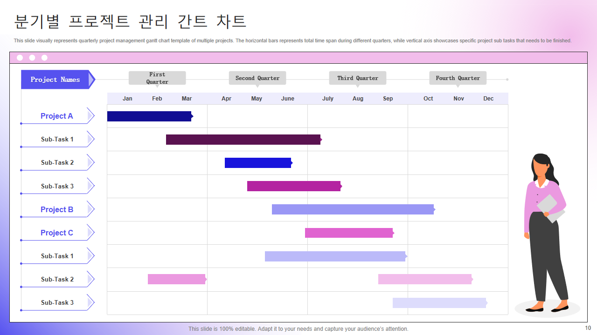
Task: Select the Korean slide title text
Action: coord(130,21)
